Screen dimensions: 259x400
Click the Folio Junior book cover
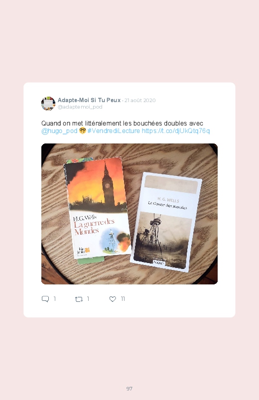tap(97, 208)
